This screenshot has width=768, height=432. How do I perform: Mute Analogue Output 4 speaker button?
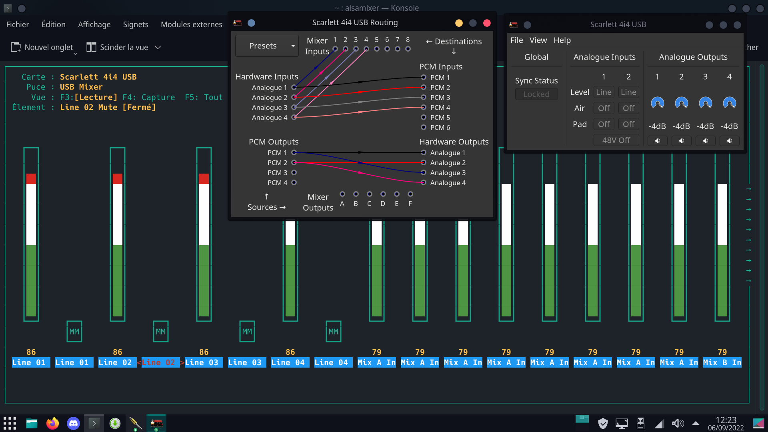(x=729, y=141)
